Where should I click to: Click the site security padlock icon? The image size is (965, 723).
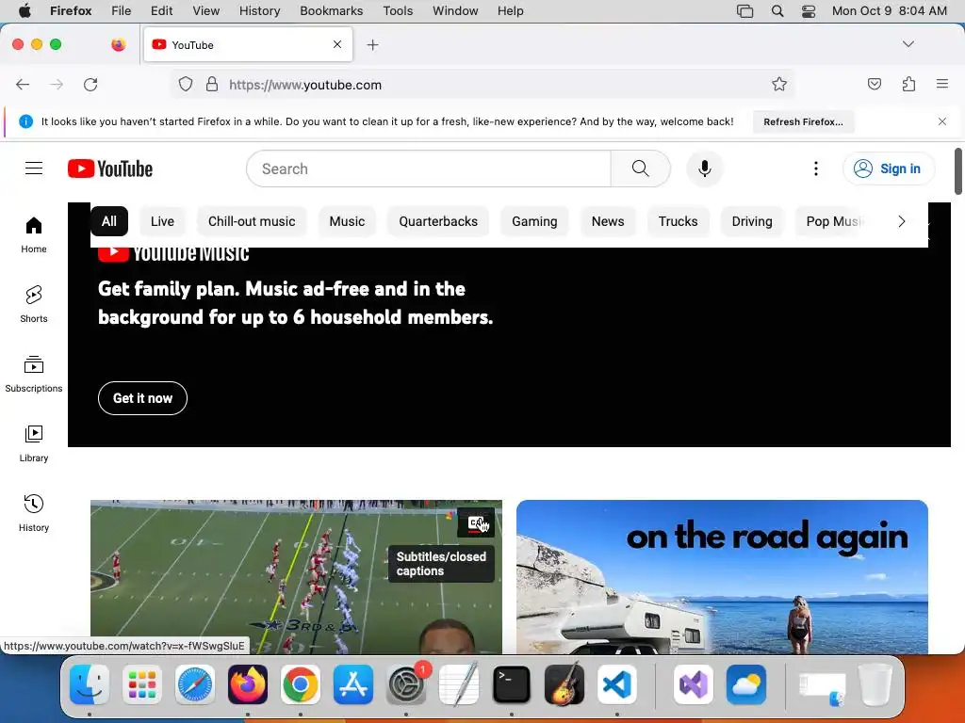(x=212, y=84)
